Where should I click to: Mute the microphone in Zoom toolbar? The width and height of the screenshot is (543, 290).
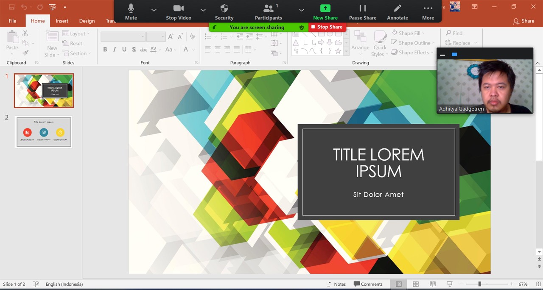131,11
